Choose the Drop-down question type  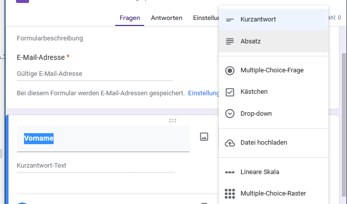coord(256,114)
